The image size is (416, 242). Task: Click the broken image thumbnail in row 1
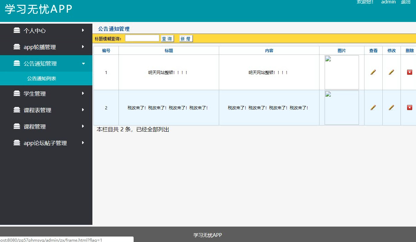coord(342,72)
